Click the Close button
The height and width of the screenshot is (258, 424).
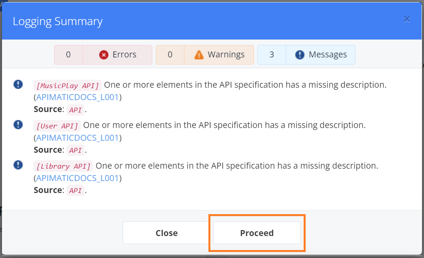click(x=167, y=233)
